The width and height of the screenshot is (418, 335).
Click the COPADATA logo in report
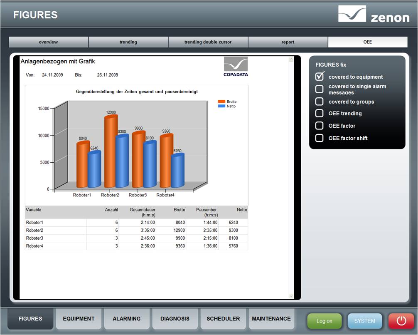(x=236, y=67)
